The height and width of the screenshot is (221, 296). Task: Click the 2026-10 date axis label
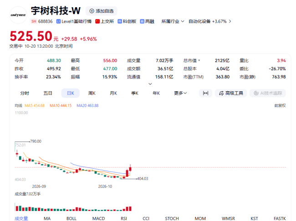point(105,187)
